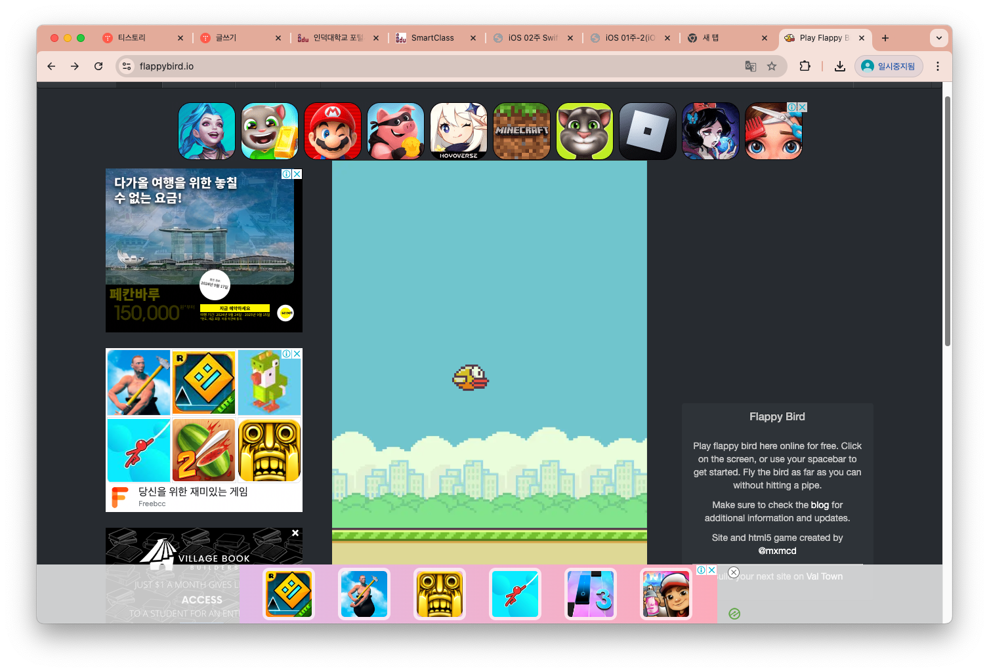Viewport: 989px width, 672px height.
Task: Click the Temple Run tile in Freebcc ad
Action: [270, 450]
